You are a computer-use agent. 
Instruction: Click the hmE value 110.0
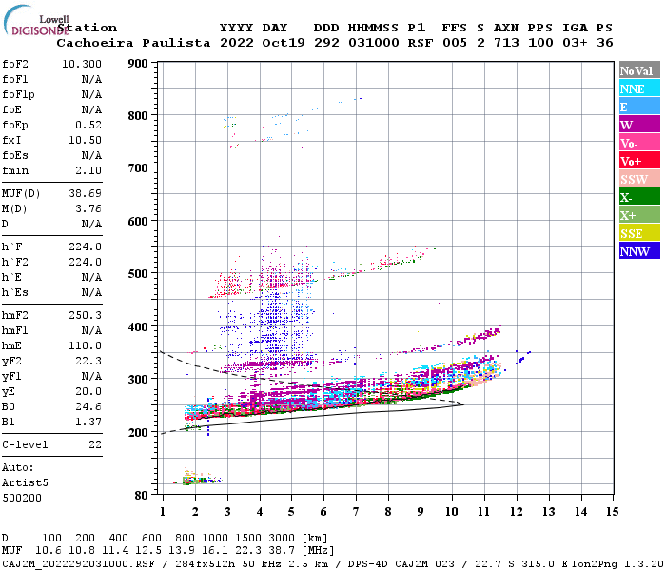[x=85, y=345]
